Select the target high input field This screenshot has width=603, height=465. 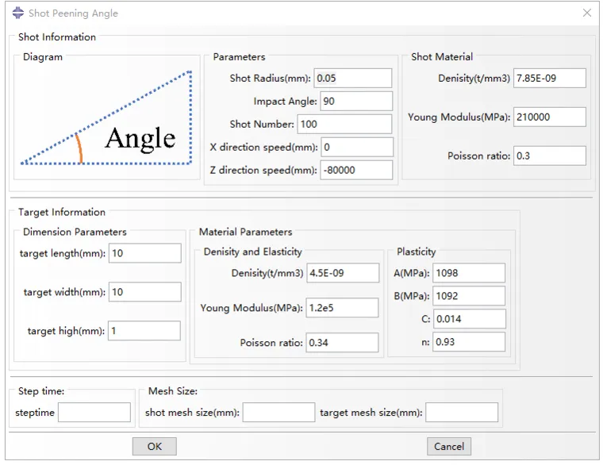(x=144, y=331)
